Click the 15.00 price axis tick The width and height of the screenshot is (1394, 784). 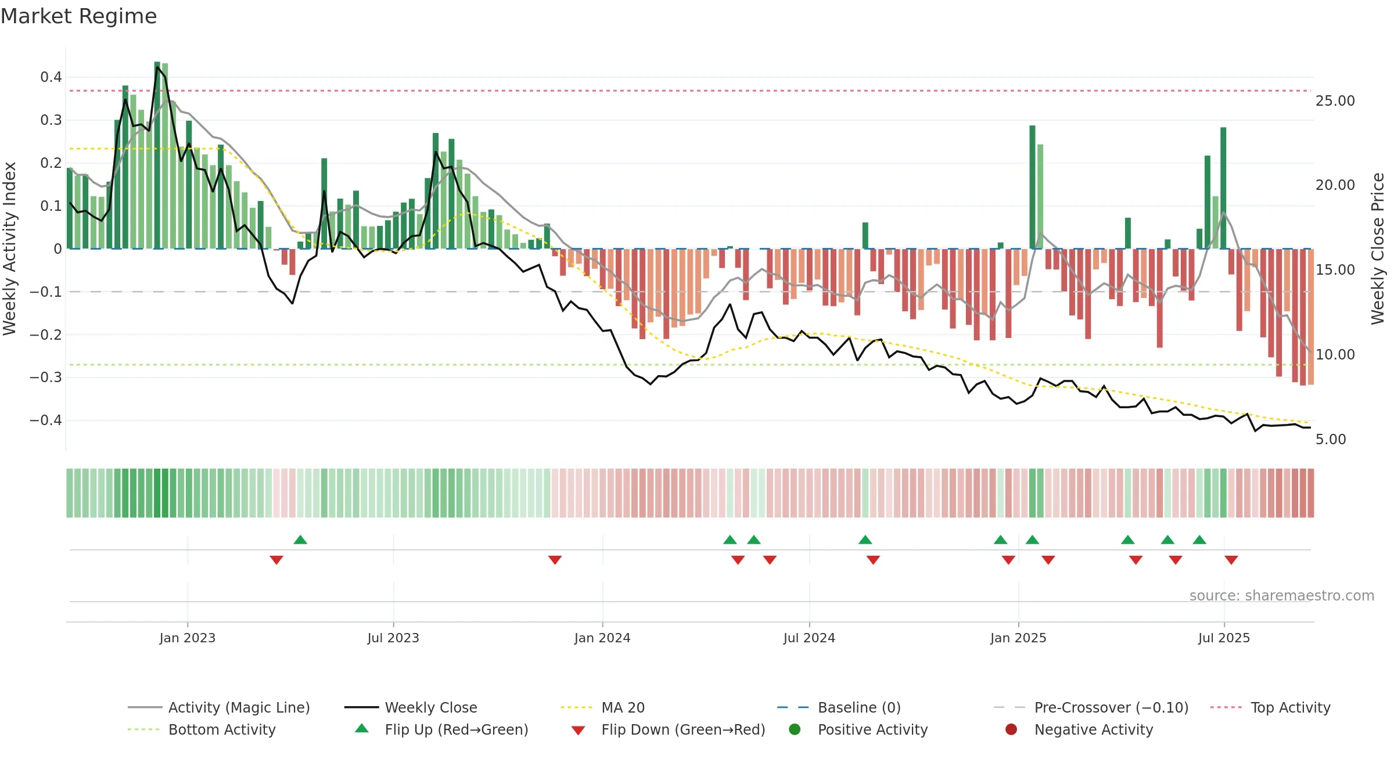coord(1335,270)
